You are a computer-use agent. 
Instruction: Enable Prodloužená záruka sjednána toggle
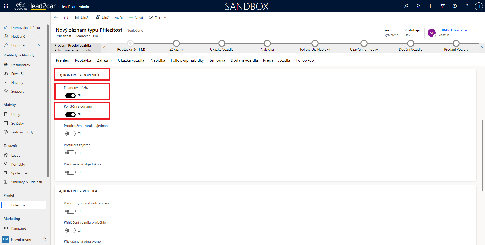[70, 134]
